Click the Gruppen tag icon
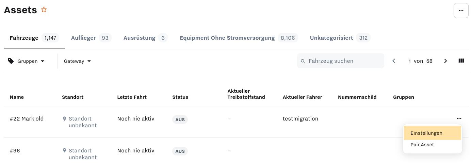Screen dimensions: 472x166 point(11,61)
